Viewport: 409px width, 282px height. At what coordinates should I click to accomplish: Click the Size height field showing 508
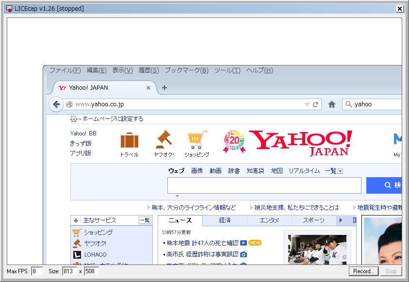91,271
